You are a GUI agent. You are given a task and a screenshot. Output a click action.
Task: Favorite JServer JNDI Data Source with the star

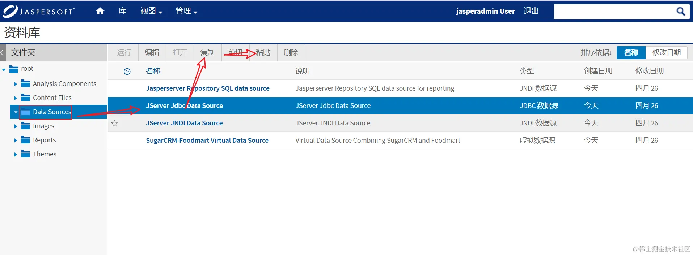[115, 124]
